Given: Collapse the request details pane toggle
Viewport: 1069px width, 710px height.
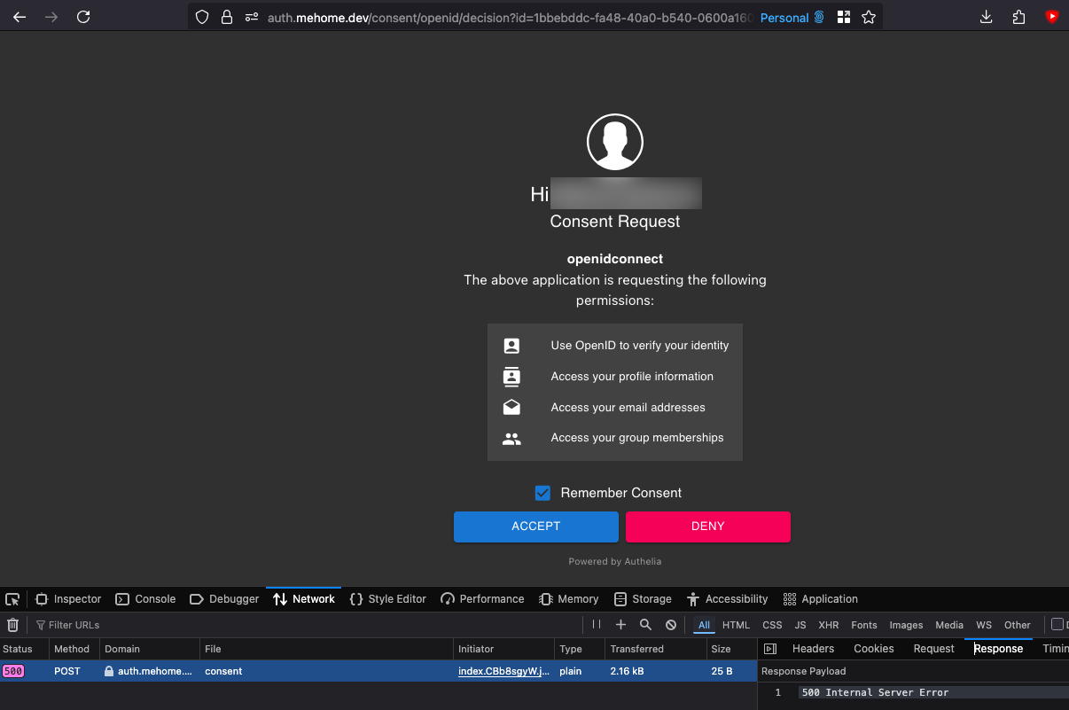Looking at the screenshot, I should coord(770,649).
